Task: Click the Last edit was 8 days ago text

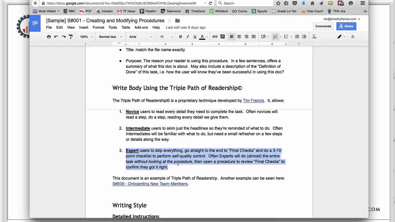Action: point(186,27)
